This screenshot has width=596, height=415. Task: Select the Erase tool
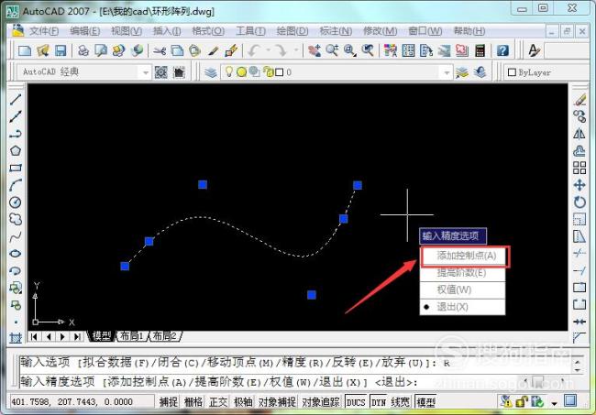click(579, 100)
